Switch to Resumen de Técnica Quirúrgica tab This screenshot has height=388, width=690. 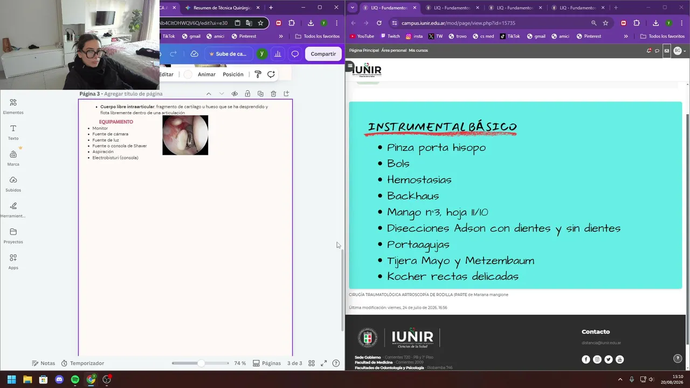[222, 8]
